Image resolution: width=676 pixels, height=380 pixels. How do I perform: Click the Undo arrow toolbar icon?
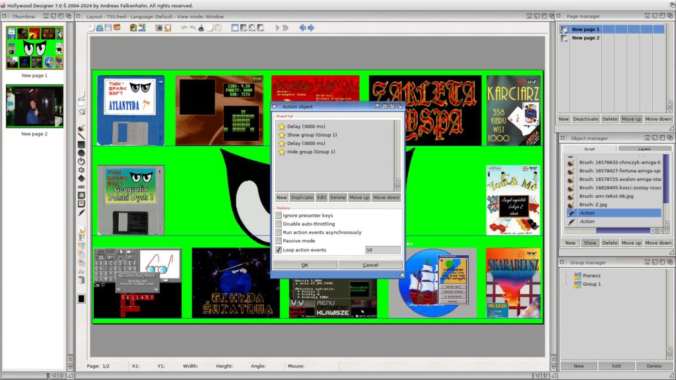[x=185, y=28]
